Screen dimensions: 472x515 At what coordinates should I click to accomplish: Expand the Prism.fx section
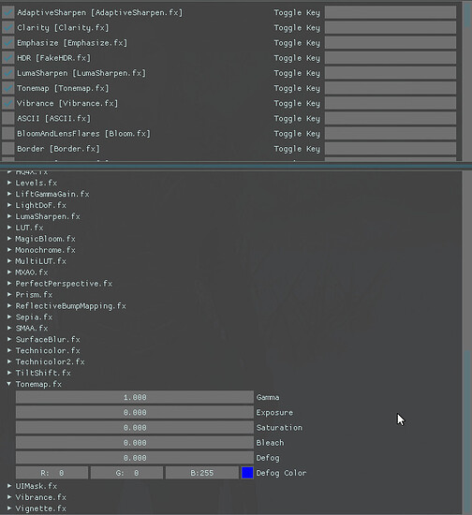[x=9, y=294]
